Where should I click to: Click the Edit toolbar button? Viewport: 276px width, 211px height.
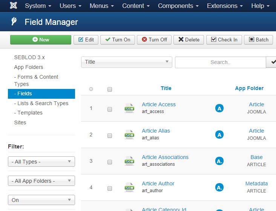coord(86,40)
